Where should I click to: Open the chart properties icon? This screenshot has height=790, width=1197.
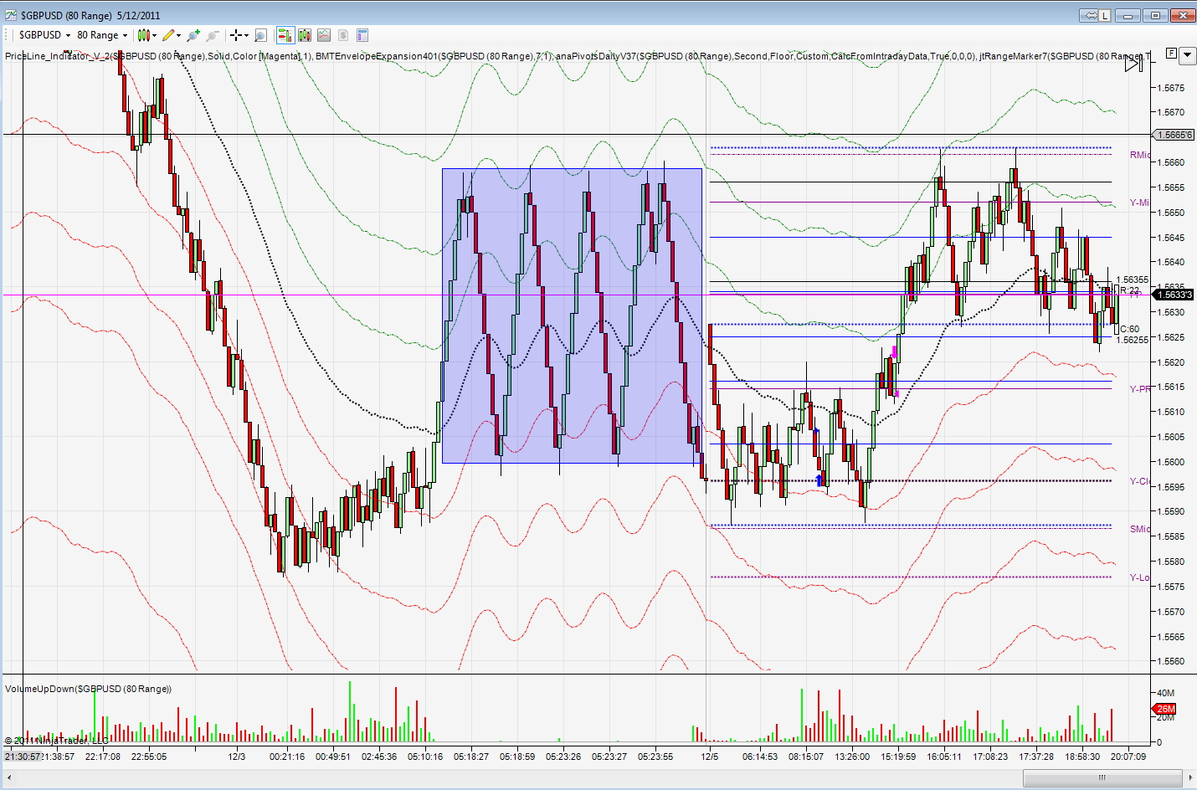tap(362, 35)
